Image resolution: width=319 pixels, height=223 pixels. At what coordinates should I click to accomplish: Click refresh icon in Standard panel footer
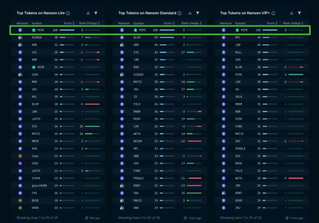185,218
